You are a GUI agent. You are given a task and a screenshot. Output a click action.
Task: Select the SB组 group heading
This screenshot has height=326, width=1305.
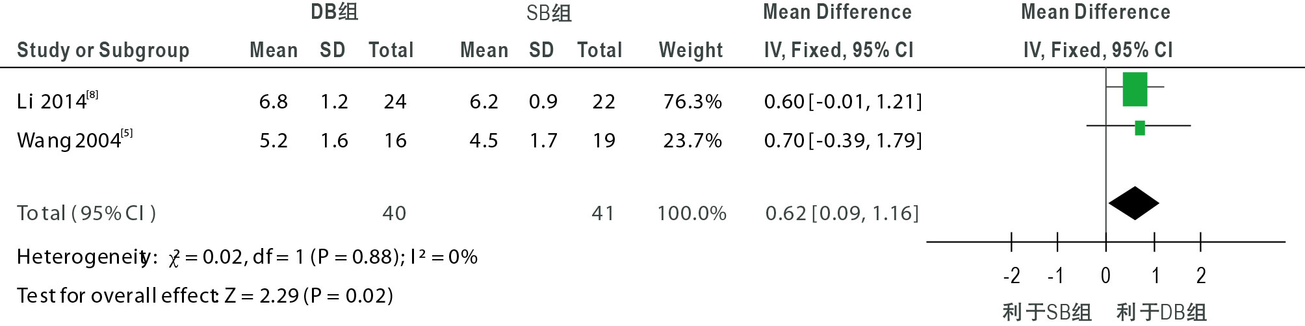click(x=549, y=13)
